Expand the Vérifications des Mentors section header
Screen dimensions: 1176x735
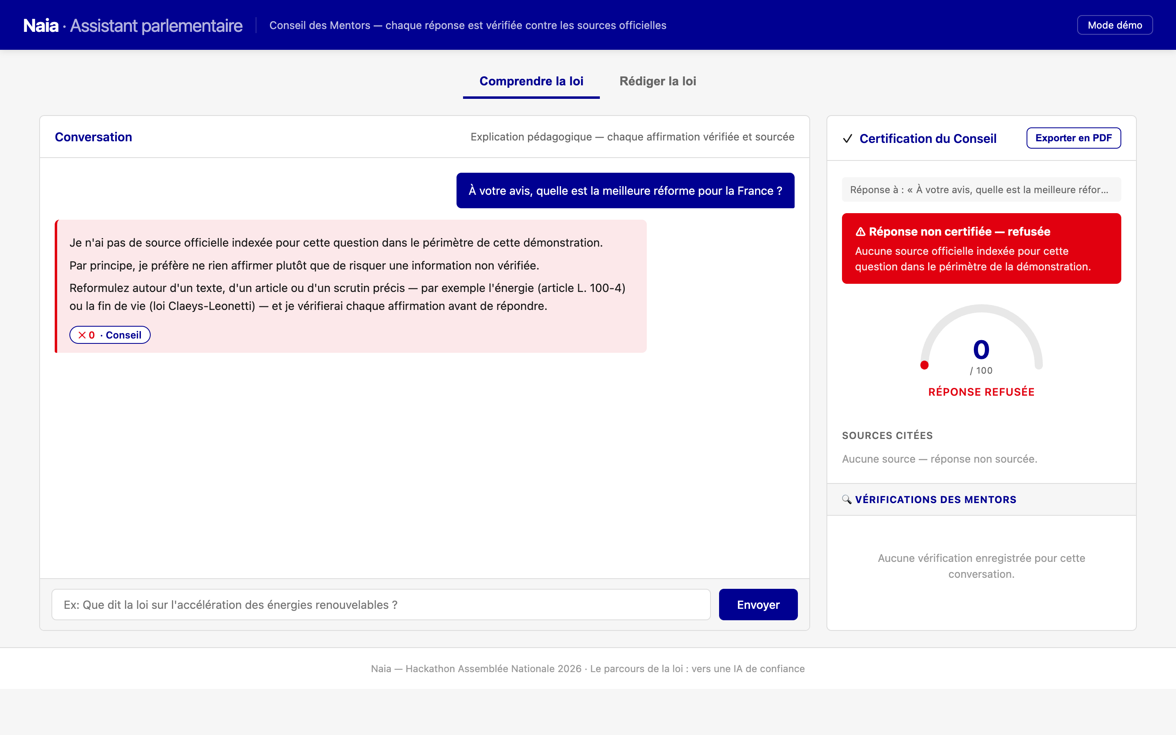(x=981, y=499)
